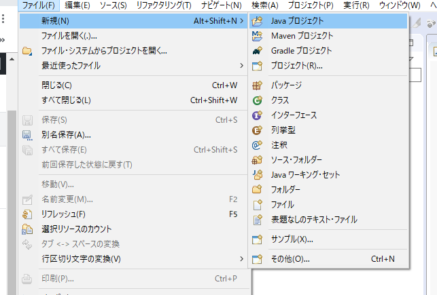Screen dimensions: 437x295
Task: Expand the 行区切り文字の変換 submenu
Action: click(x=241, y=259)
